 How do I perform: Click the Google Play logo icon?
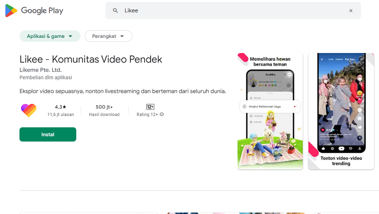coord(11,10)
